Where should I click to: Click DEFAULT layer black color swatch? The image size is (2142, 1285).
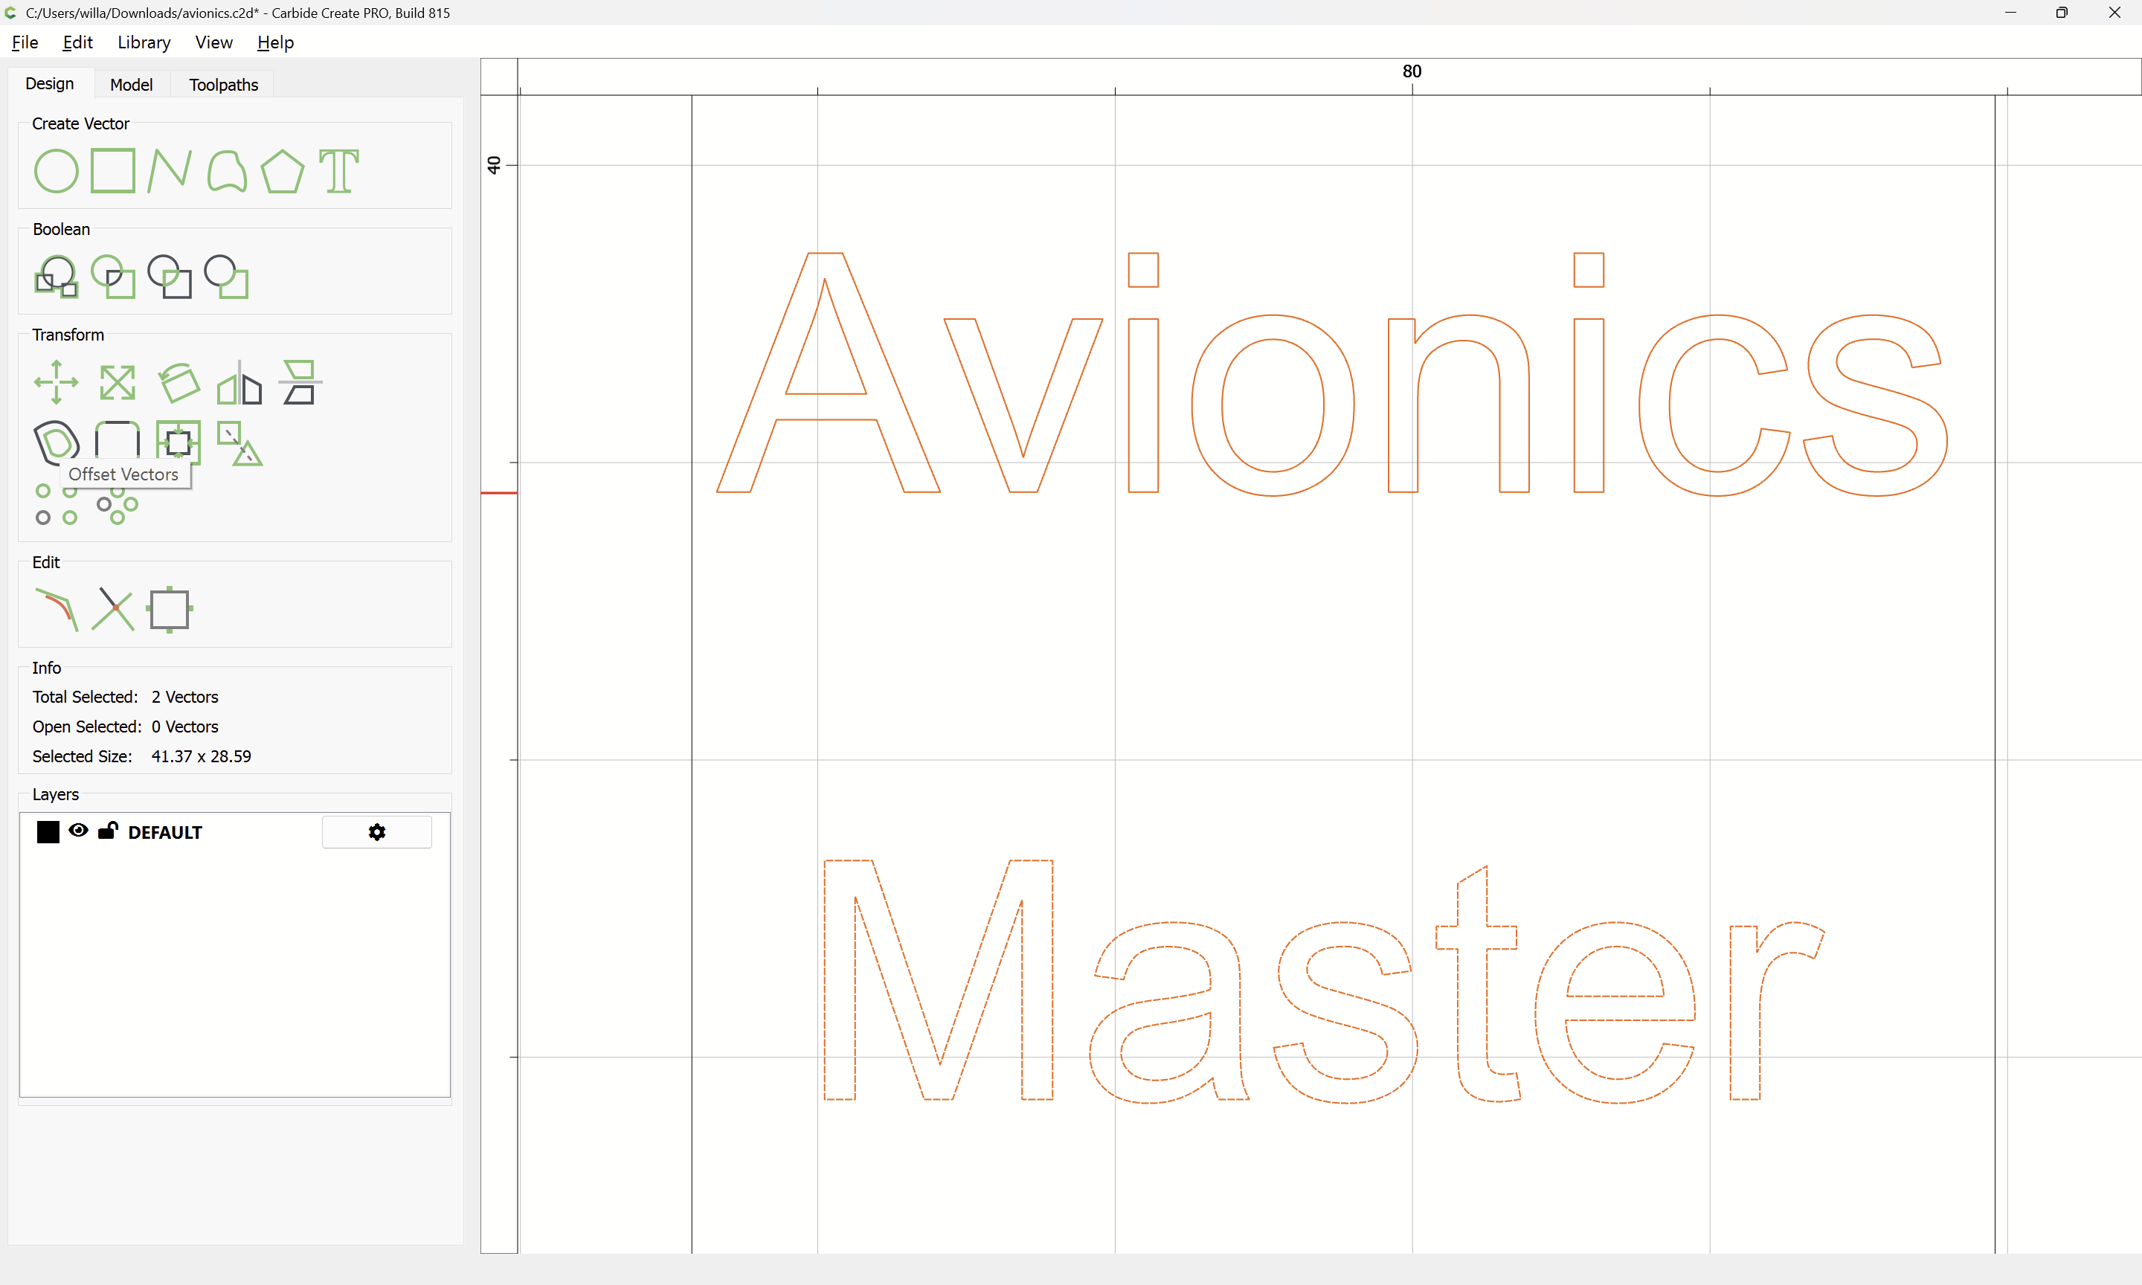click(48, 832)
